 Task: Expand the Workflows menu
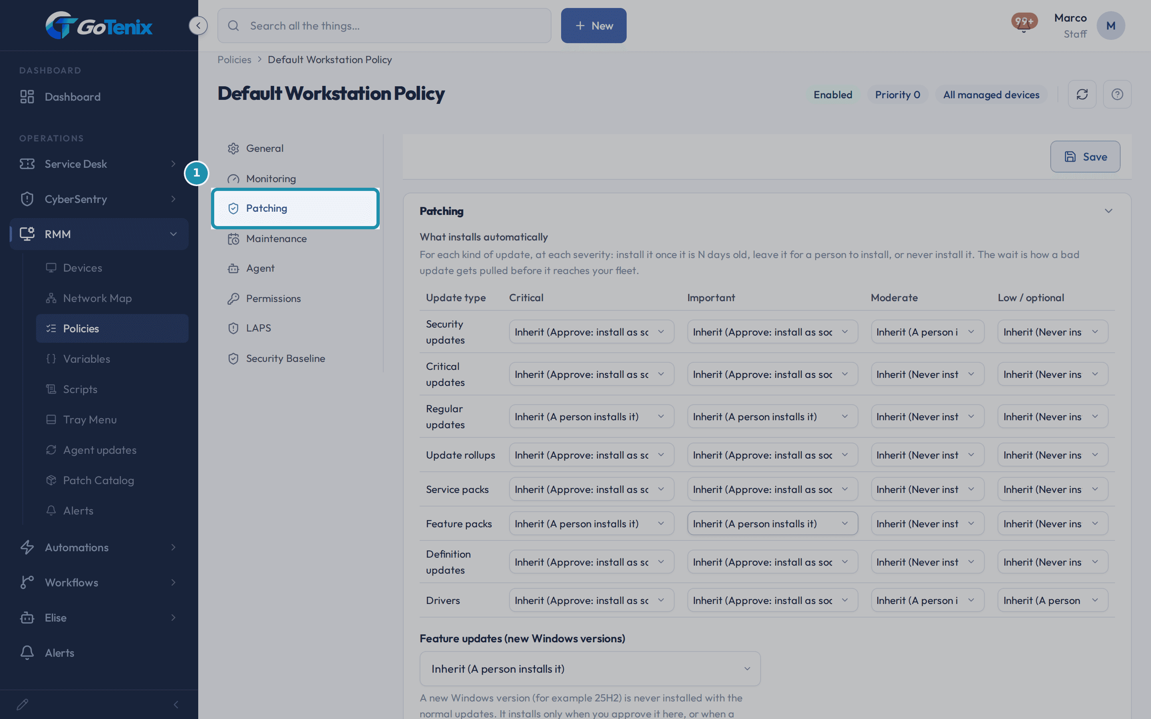click(99, 582)
